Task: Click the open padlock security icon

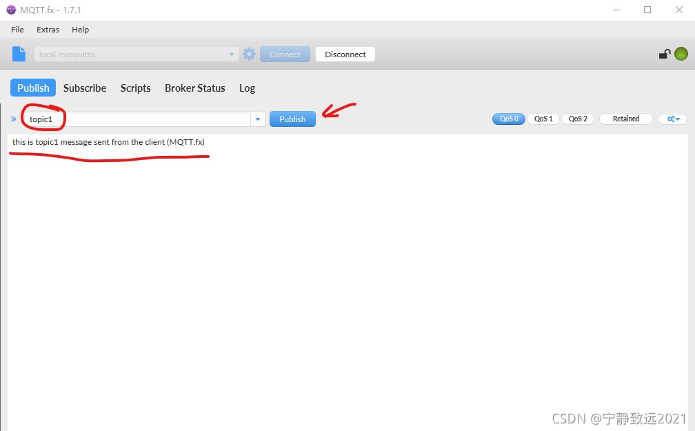Action: coord(664,54)
